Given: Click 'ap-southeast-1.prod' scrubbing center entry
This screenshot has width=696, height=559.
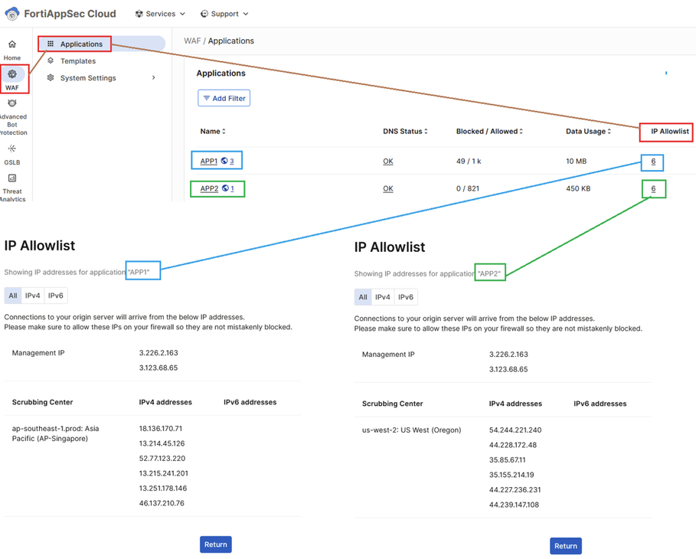Looking at the screenshot, I should click(55, 433).
